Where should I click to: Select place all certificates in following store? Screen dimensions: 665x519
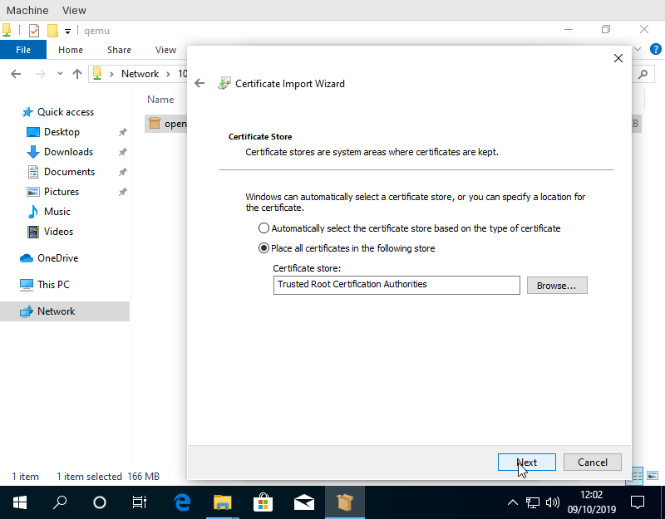264,248
